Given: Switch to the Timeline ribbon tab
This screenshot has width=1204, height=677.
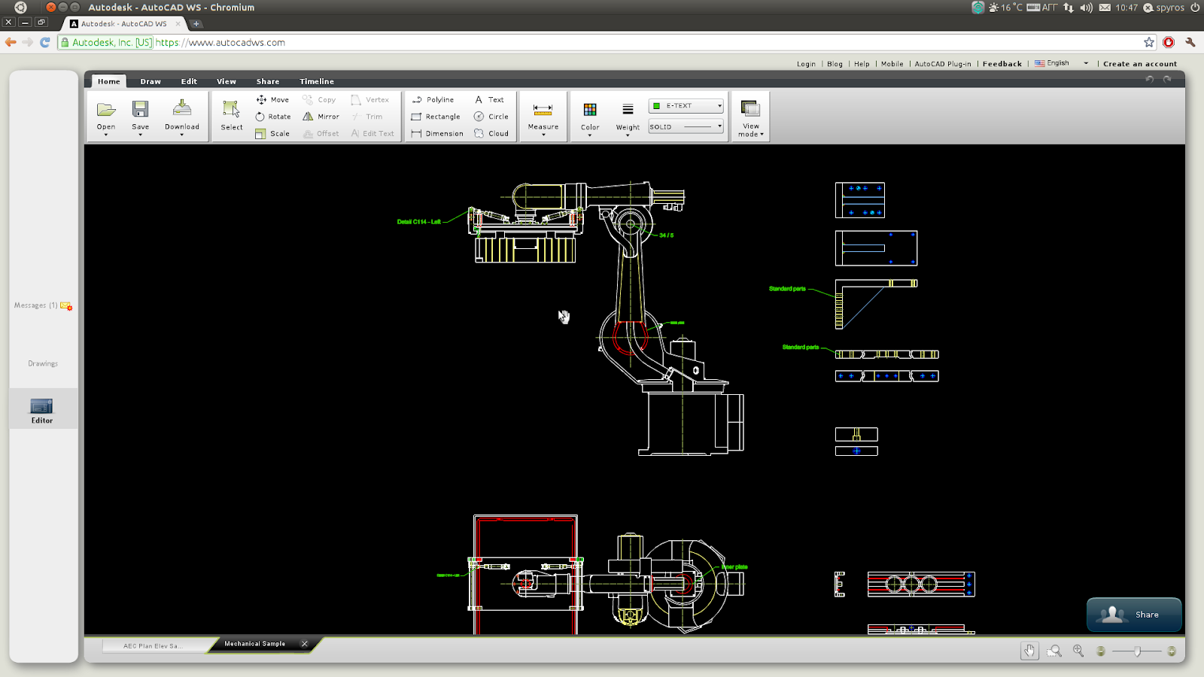Looking at the screenshot, I should click(317, 81).
